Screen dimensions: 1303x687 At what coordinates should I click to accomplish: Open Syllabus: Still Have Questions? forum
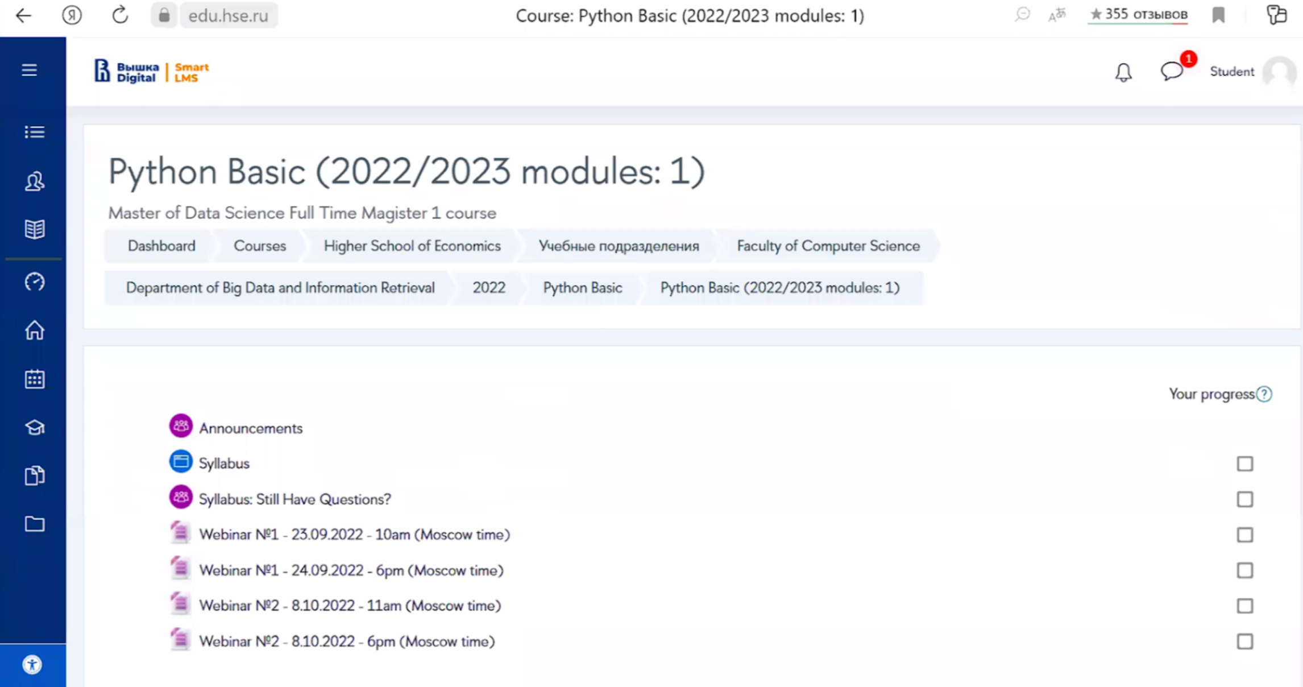(295, 499)
